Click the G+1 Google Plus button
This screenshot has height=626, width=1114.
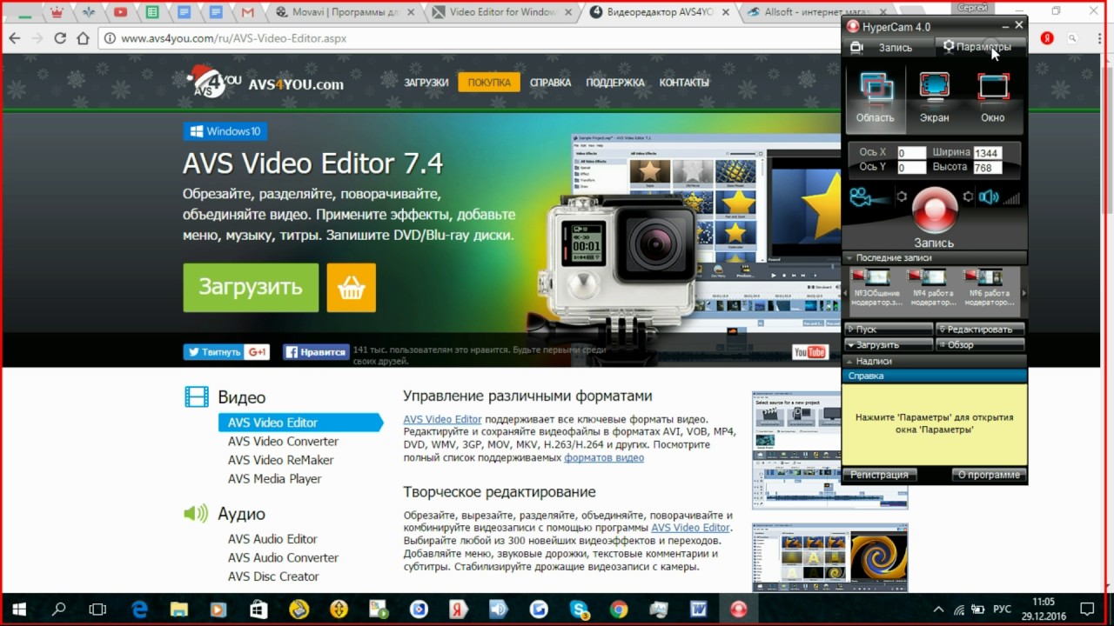point(257,352)
